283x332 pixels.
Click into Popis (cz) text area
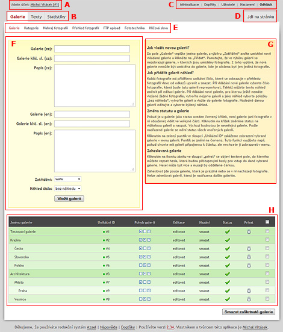(x=95, y=86)
